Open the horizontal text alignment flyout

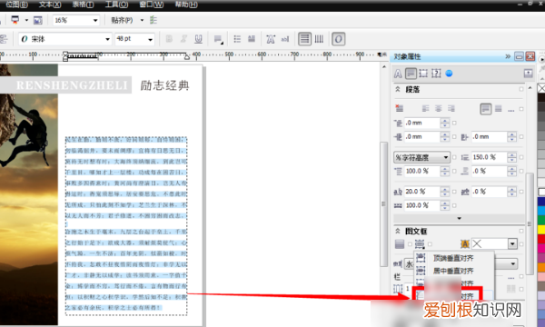218,39
